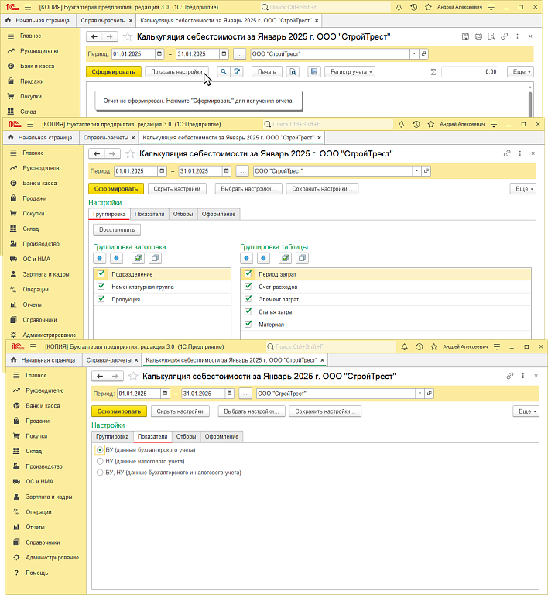Click the Печать button

(x=267, y=72)
